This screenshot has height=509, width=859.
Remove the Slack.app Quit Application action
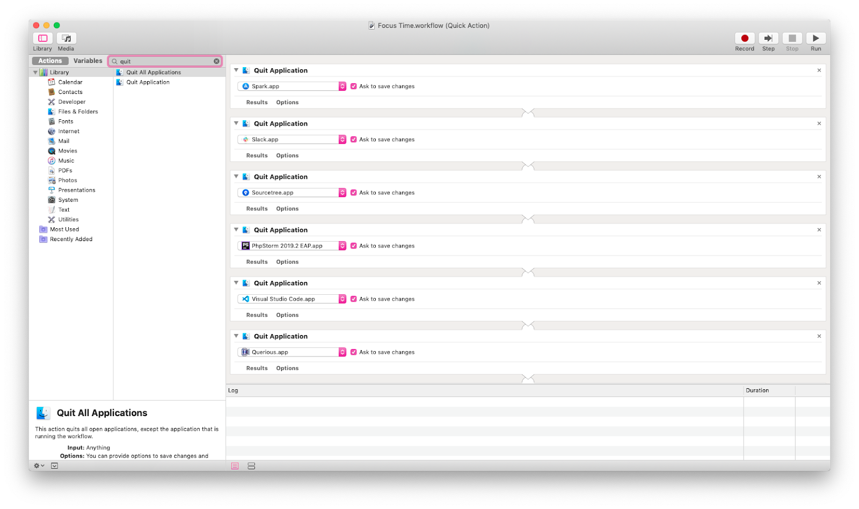tap(819, 123)
